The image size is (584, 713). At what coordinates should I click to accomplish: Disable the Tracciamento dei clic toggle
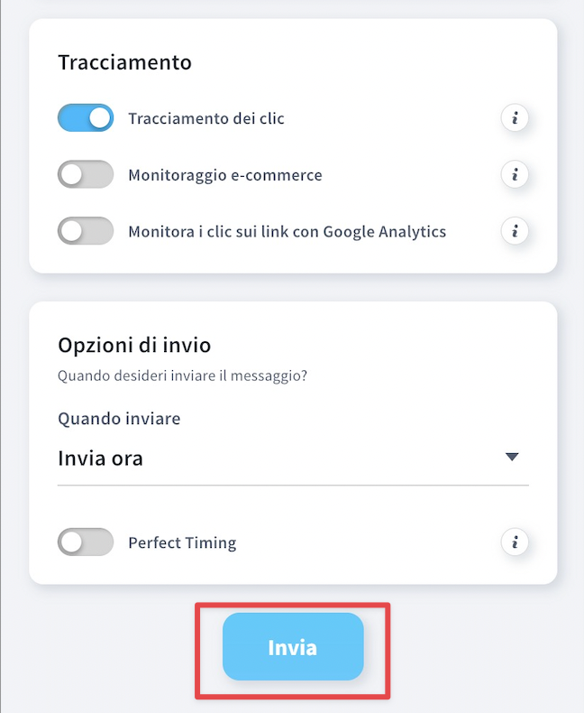click(86, 118)
